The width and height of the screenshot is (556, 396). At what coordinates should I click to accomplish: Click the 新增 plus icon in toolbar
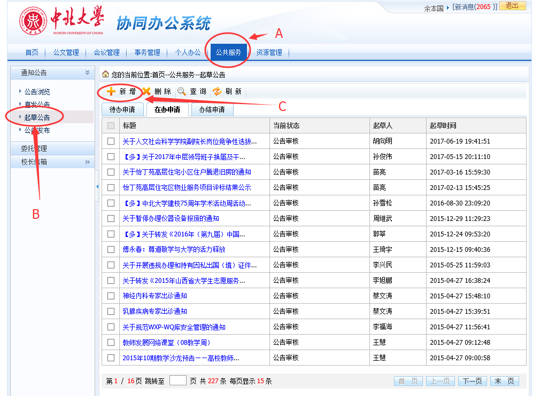pos(111,91)
